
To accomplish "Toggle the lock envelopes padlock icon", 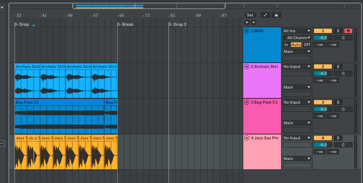I will [276, 15].
